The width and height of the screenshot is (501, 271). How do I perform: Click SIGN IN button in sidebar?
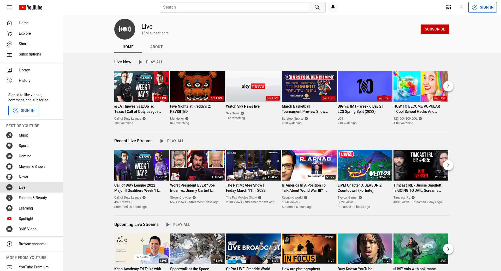coord(23,110)
